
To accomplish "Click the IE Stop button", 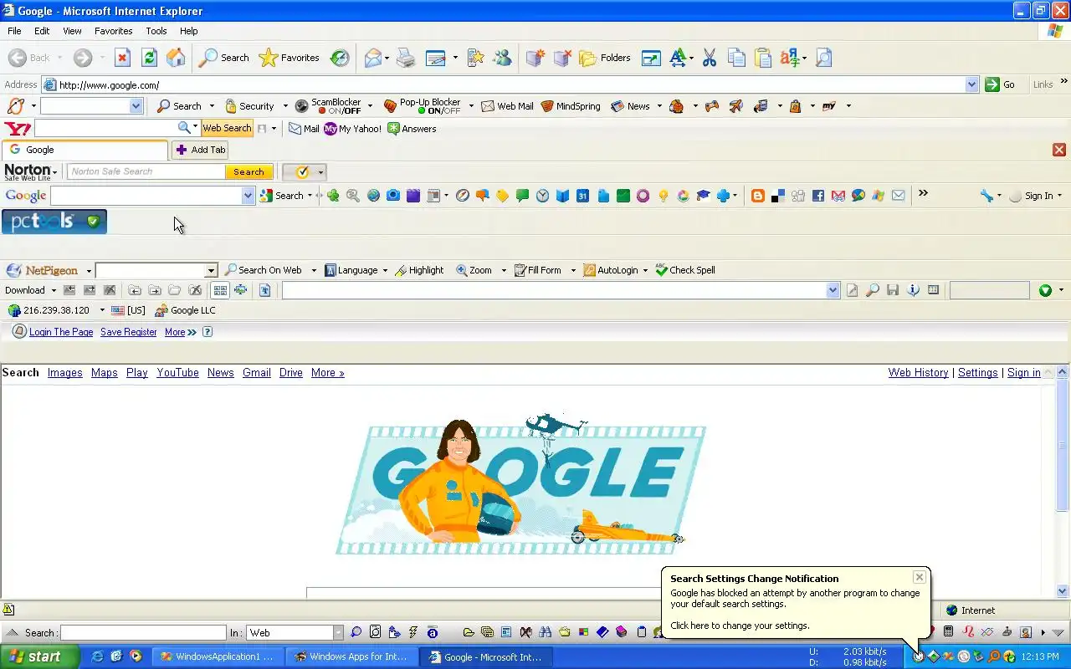I will [x=122, y=58].
